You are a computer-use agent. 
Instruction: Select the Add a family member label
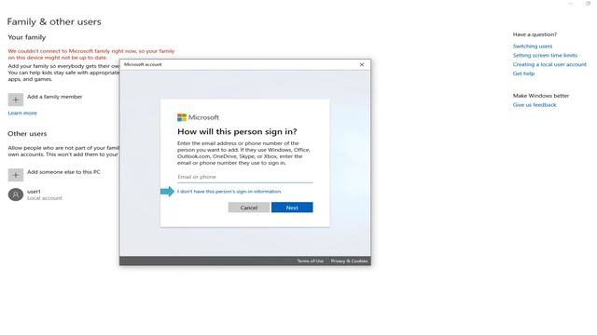click(54, 97)
